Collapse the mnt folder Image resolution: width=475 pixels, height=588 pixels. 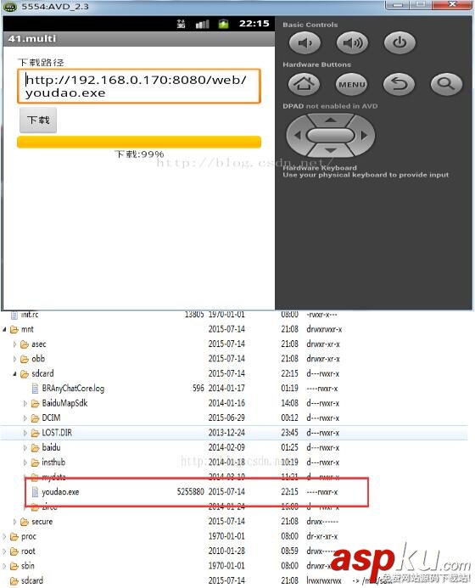coord(4,329)
